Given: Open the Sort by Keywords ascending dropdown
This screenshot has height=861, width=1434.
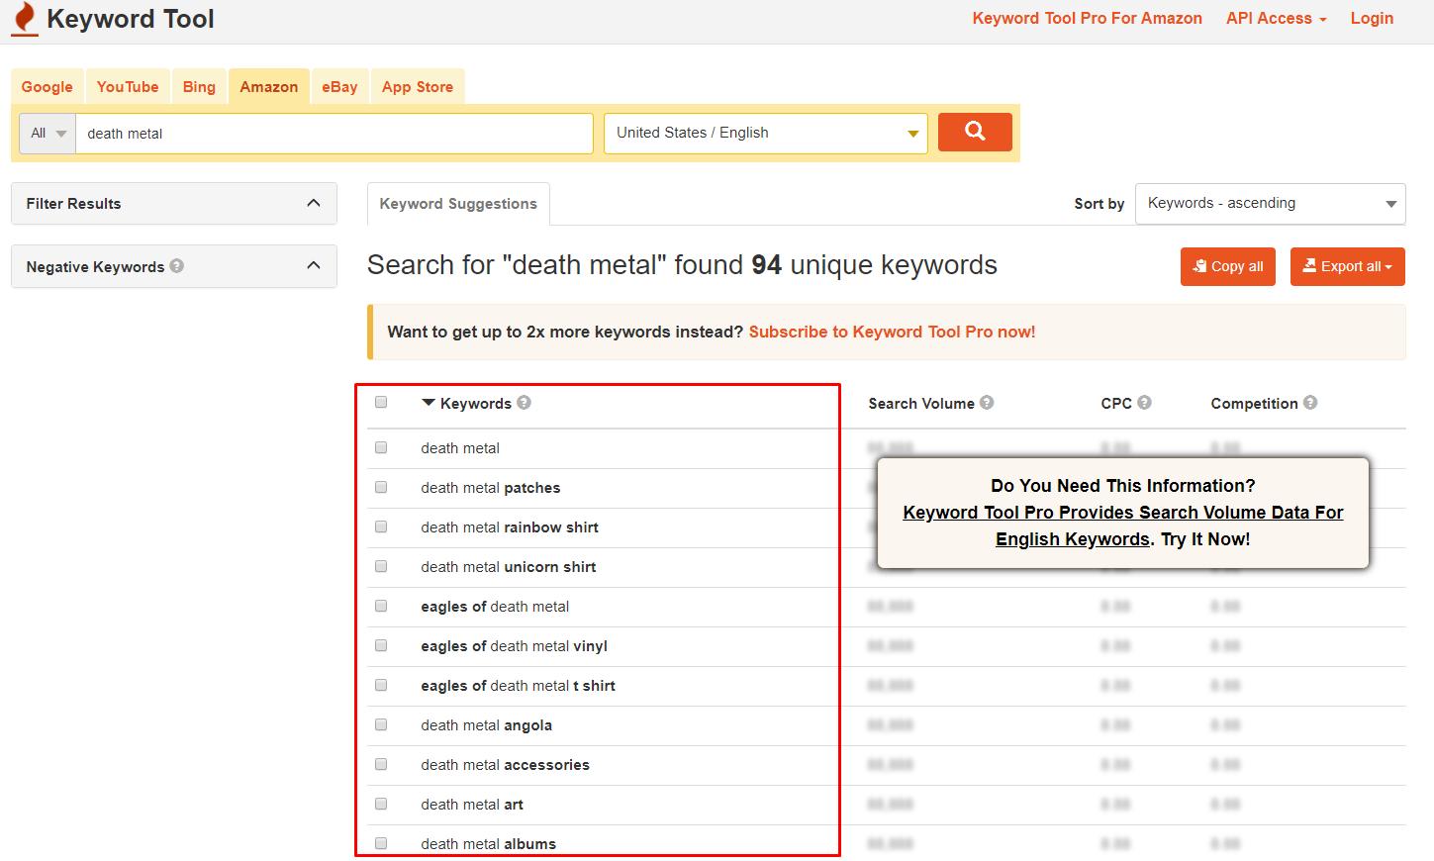Looking at the screenshot, I should 1271,203.
